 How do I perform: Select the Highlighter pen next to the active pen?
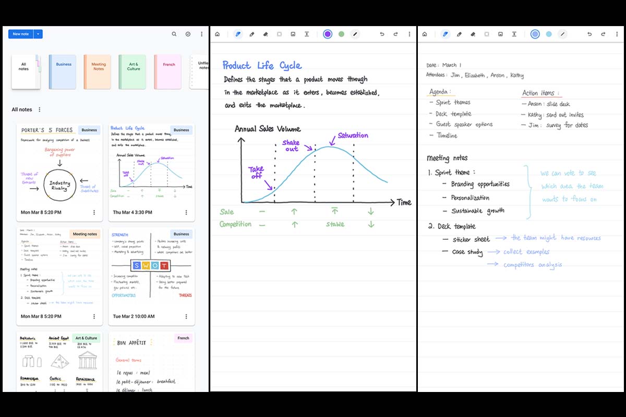251,34
